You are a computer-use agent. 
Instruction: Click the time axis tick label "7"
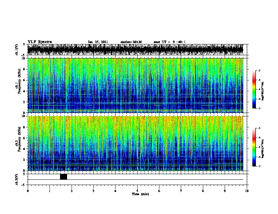coord(181,191)
